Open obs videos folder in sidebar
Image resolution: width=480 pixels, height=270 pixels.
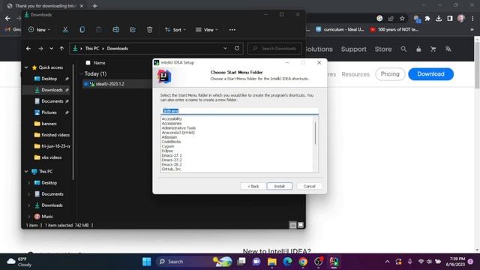click(x=48, y=157)
